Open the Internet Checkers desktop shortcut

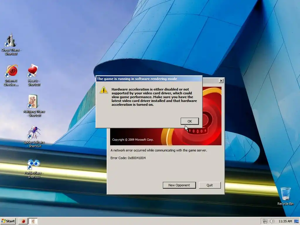pos(11,75)
